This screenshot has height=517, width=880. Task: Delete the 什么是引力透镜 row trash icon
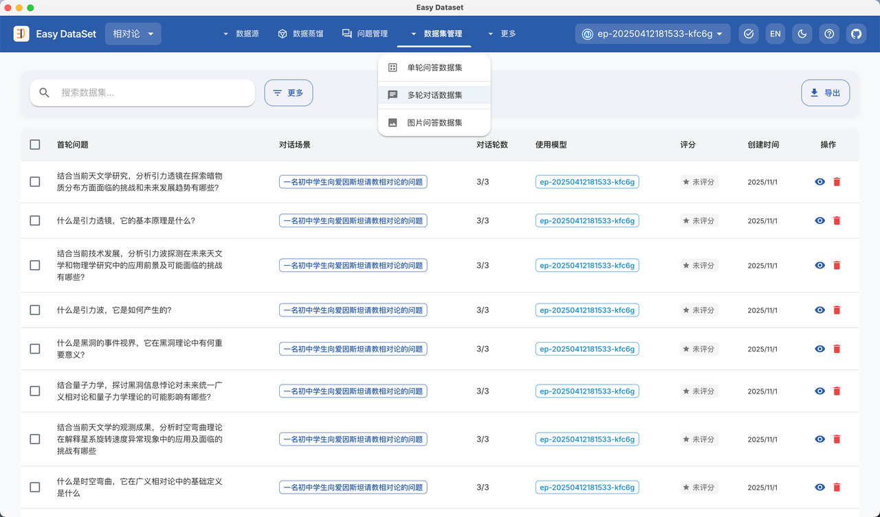pyautogui.click(x=837, y=220)
